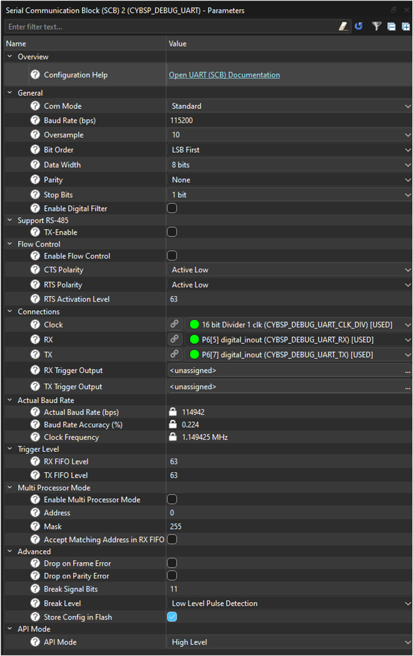413x656 pixels.
Task: Enable the Digital Filter checkbox
Action: tap(172, 208)
